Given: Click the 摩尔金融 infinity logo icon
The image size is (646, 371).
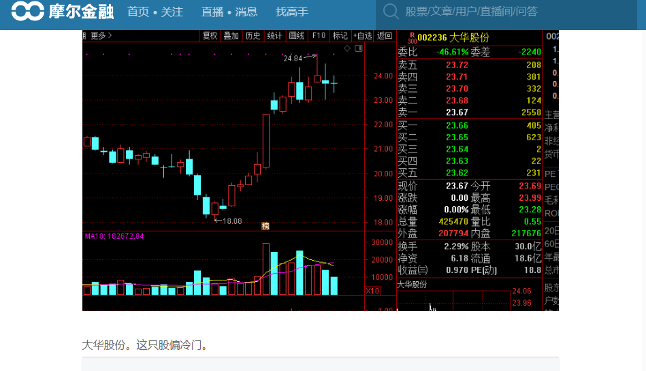Looking at the screenshot, I should 28,11.
